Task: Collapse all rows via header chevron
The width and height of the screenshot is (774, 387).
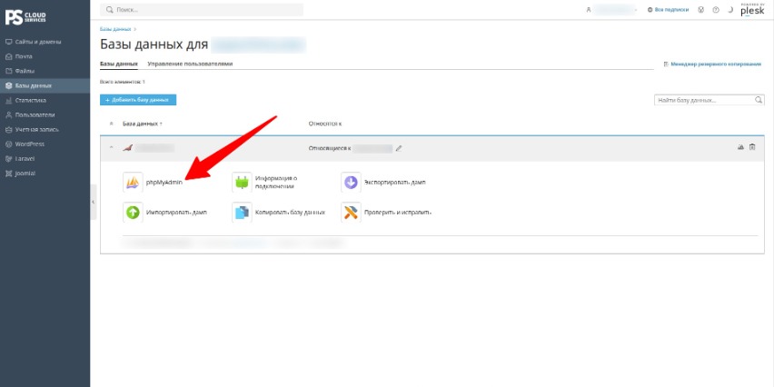Action: 111,124
